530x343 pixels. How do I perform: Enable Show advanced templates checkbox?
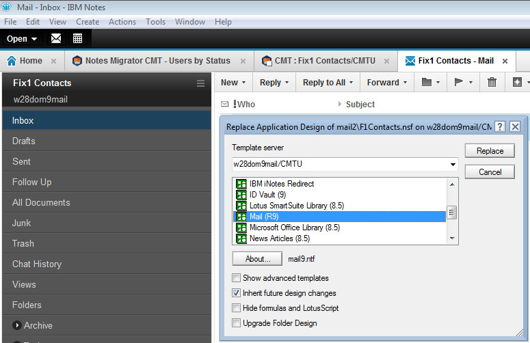click(237, 278)
